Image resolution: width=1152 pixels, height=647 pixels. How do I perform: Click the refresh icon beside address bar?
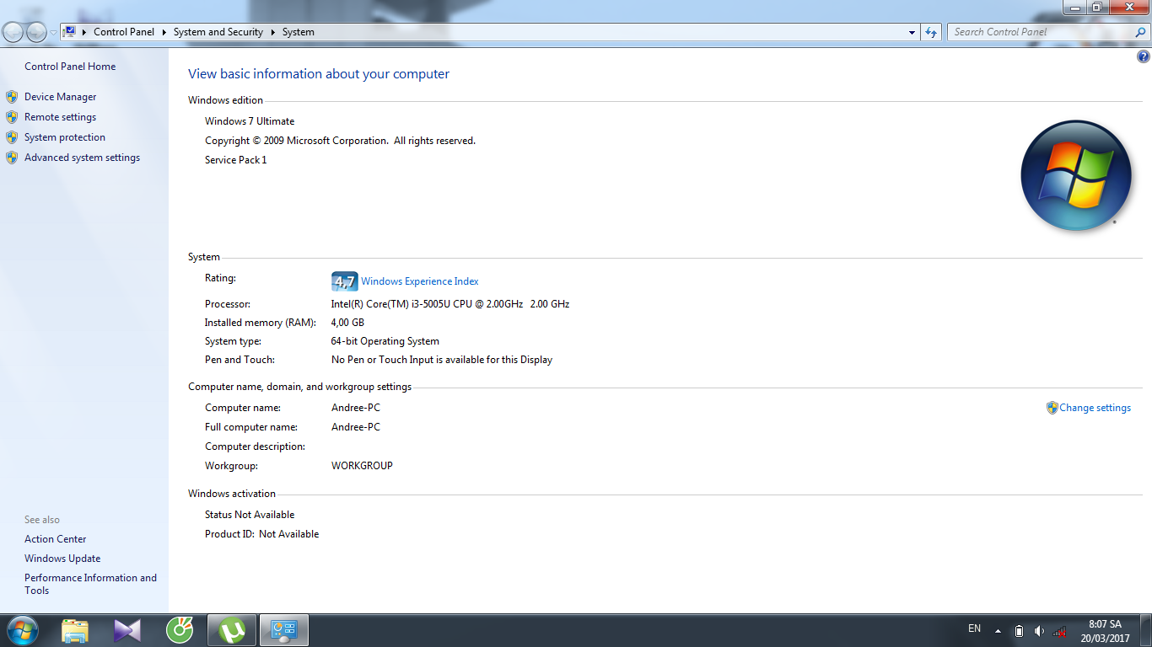point(931,32)
